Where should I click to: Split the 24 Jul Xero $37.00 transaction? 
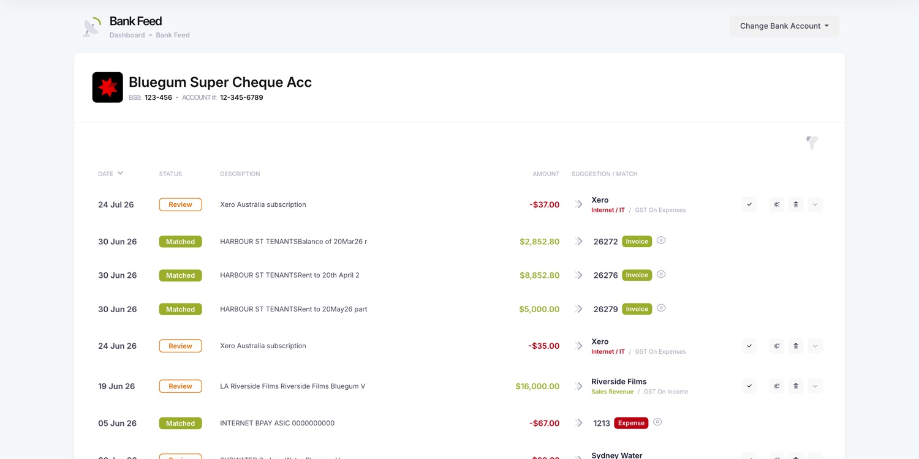(776, 204)
